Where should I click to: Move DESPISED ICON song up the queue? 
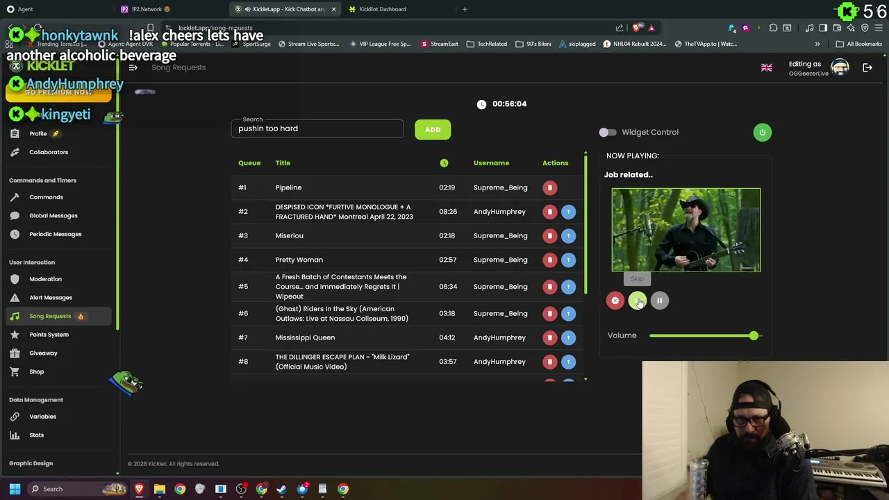[x=568, y=212]
